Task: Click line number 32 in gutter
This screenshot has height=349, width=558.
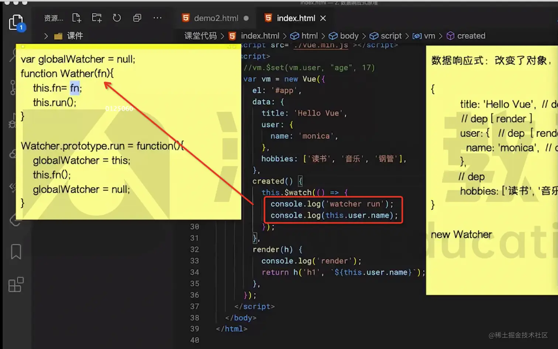Action: pos(194,250)
